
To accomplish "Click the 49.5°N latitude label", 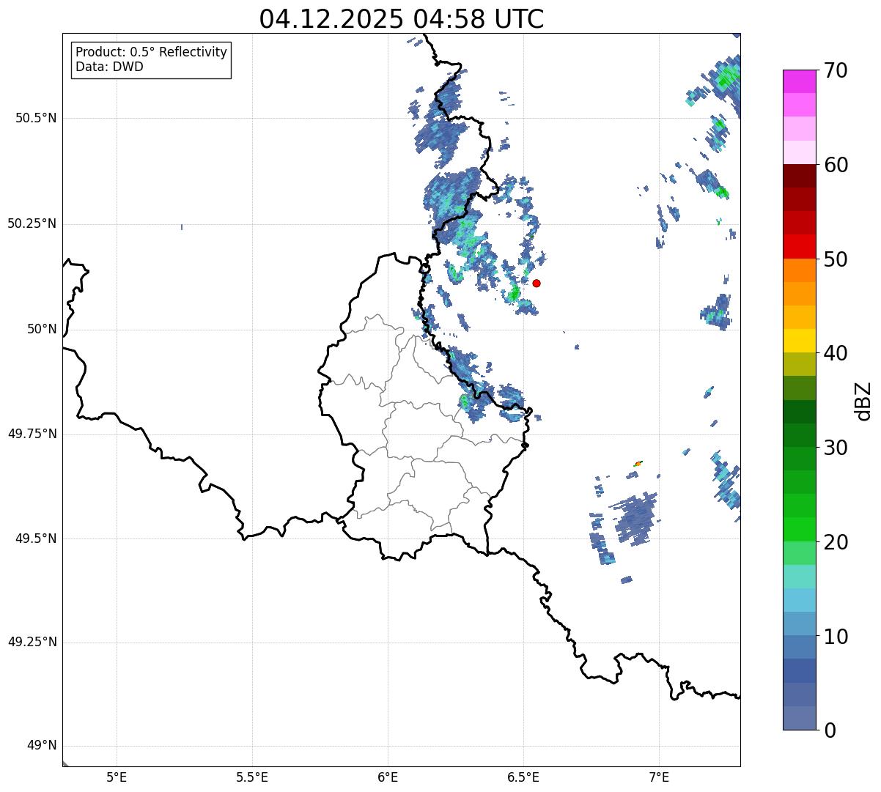I will [36, 539].
